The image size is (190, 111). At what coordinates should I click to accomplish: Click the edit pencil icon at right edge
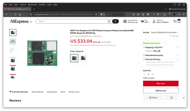(184, 98)
